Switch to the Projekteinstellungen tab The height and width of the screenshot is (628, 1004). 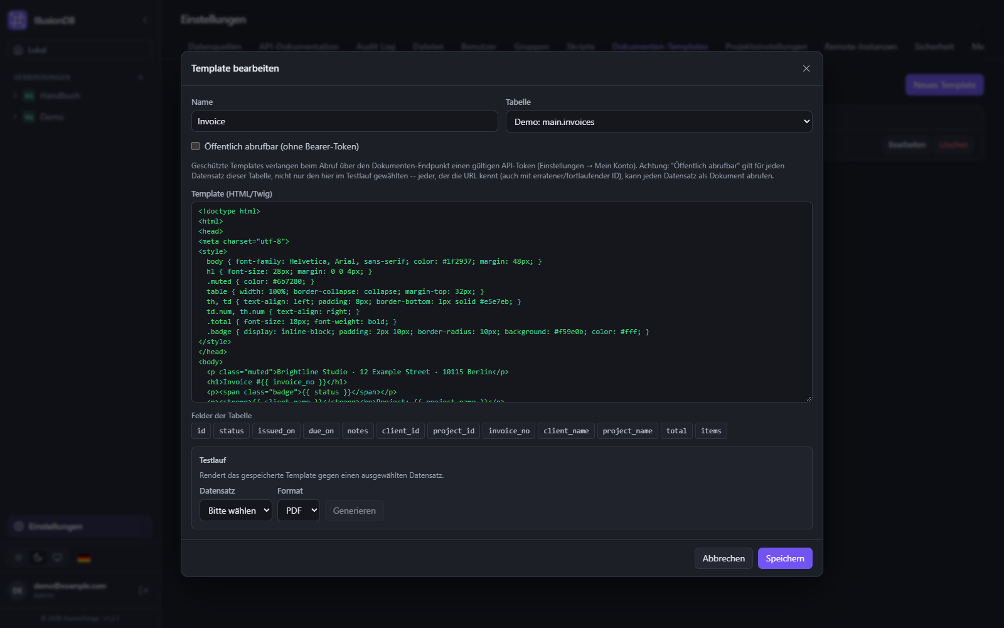766,46
